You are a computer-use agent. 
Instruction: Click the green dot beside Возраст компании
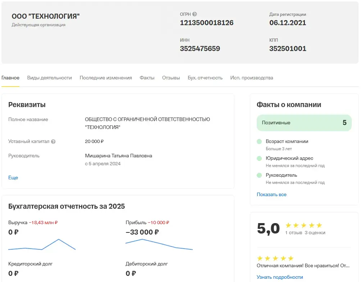coord(259,142)
